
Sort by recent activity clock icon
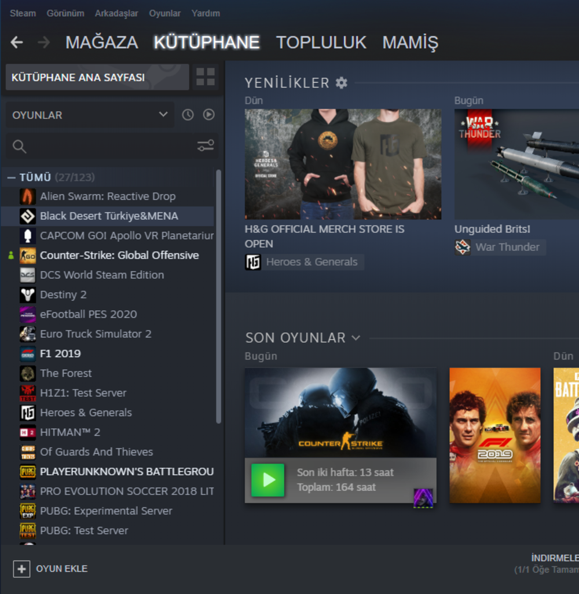188,115
